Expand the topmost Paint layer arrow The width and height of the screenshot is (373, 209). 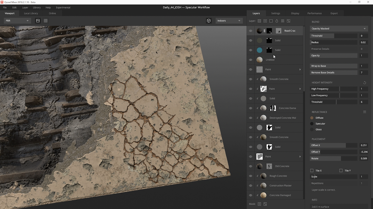300,69
